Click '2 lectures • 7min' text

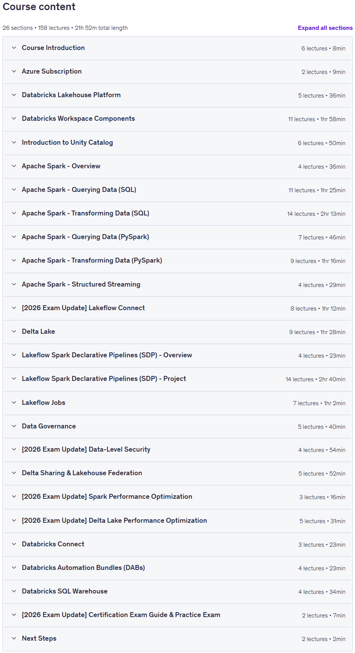[323, 616]
